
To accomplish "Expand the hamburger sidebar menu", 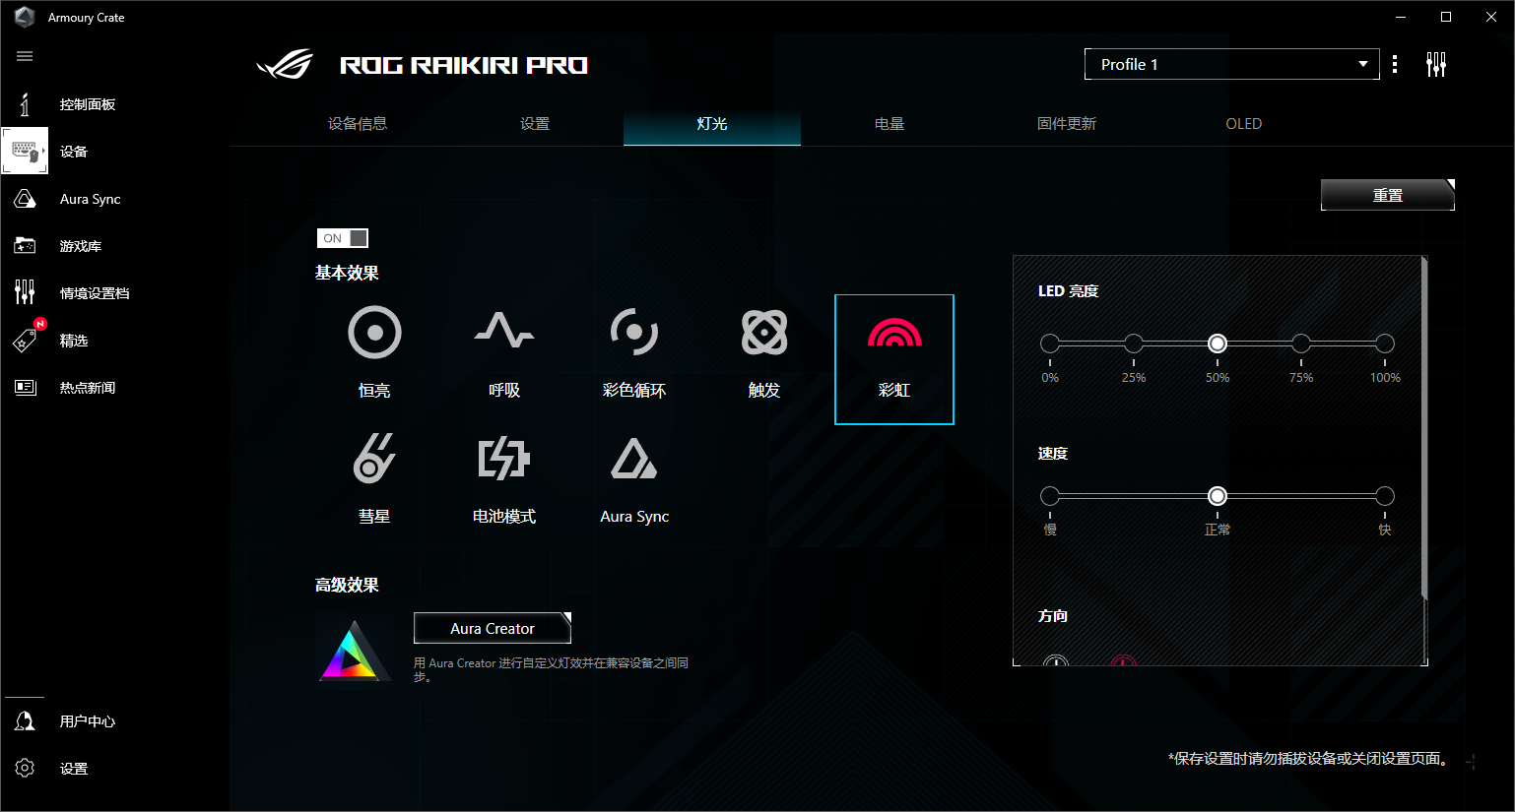I will (25, 56).
